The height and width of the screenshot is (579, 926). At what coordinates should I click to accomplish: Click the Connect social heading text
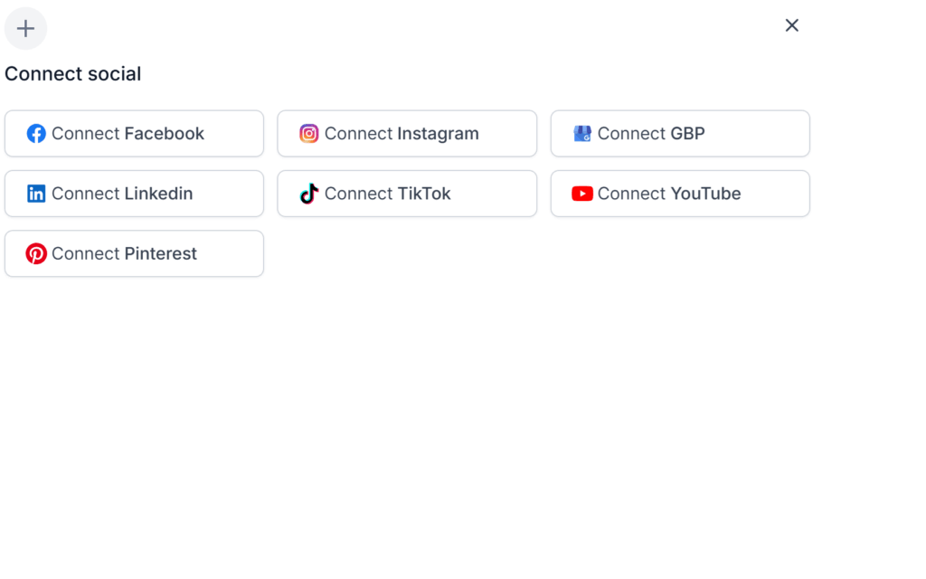pos(73,74)
